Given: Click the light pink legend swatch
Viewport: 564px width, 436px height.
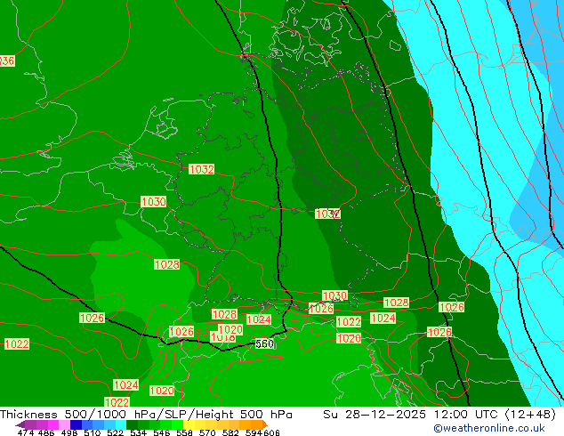Looking at the screenshot, I should pyautogui.click(x=64, y=424).
